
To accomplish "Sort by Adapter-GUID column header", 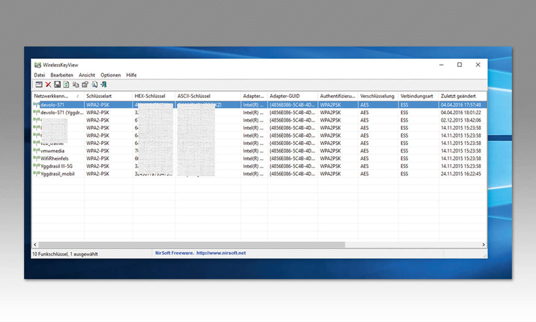I will (x=293, y=96).
